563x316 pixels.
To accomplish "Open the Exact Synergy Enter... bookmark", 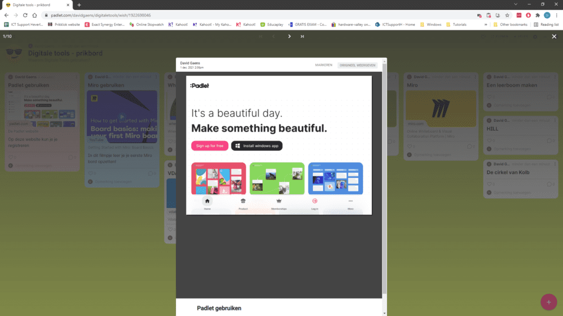I will pos(104,25).
